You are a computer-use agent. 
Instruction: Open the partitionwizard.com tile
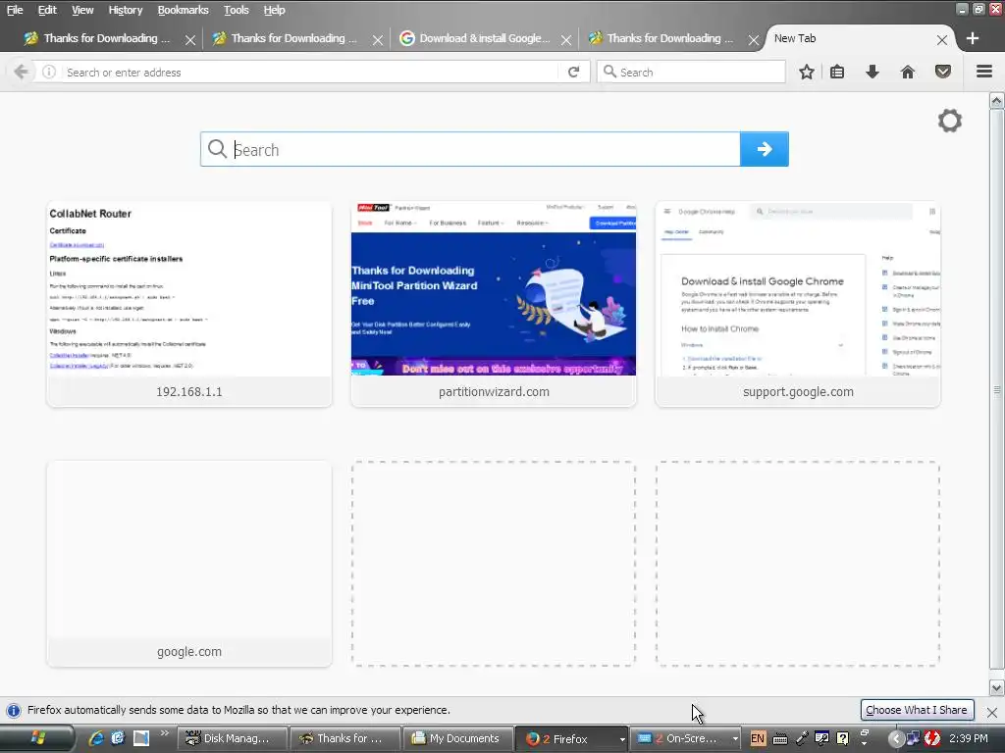pos(494,304)
